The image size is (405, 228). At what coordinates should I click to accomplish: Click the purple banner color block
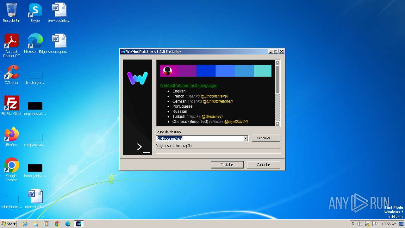(187, 71)
